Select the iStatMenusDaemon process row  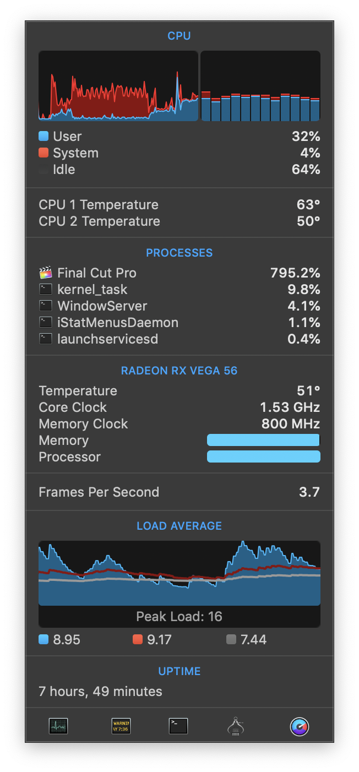179,323
